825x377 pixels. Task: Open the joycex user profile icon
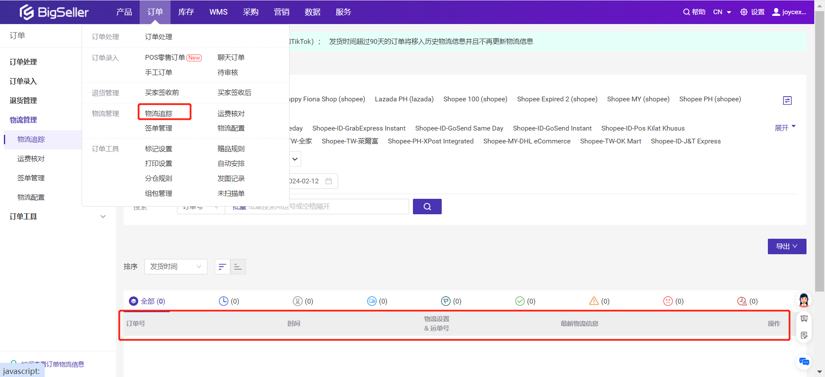click(x=776, y=12)
